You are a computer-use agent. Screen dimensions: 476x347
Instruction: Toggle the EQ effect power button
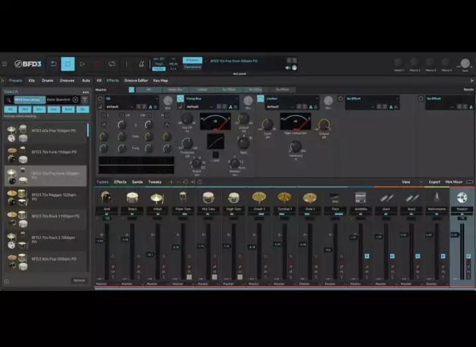coord(100,98)
